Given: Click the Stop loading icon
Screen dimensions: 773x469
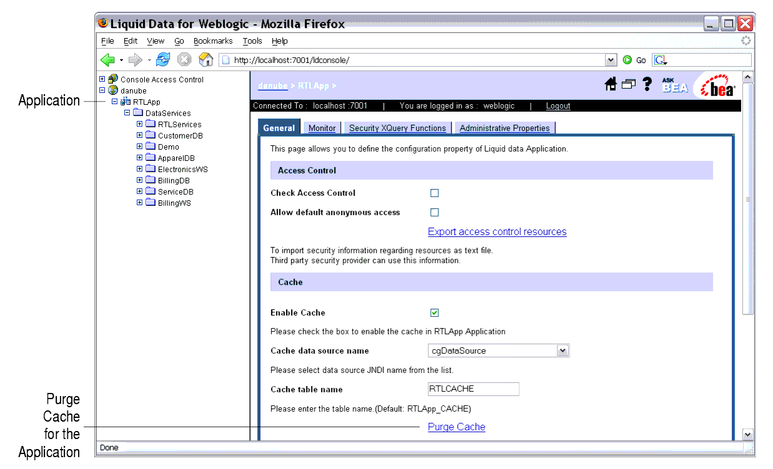Looking at the screenshot, I should tap(184, 60).
